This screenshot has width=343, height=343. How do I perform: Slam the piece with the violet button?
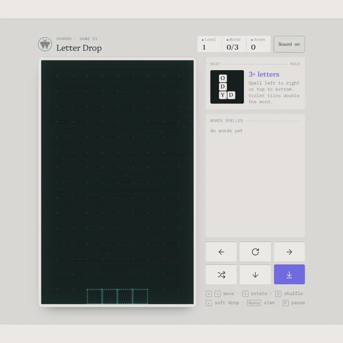point(289,274)
